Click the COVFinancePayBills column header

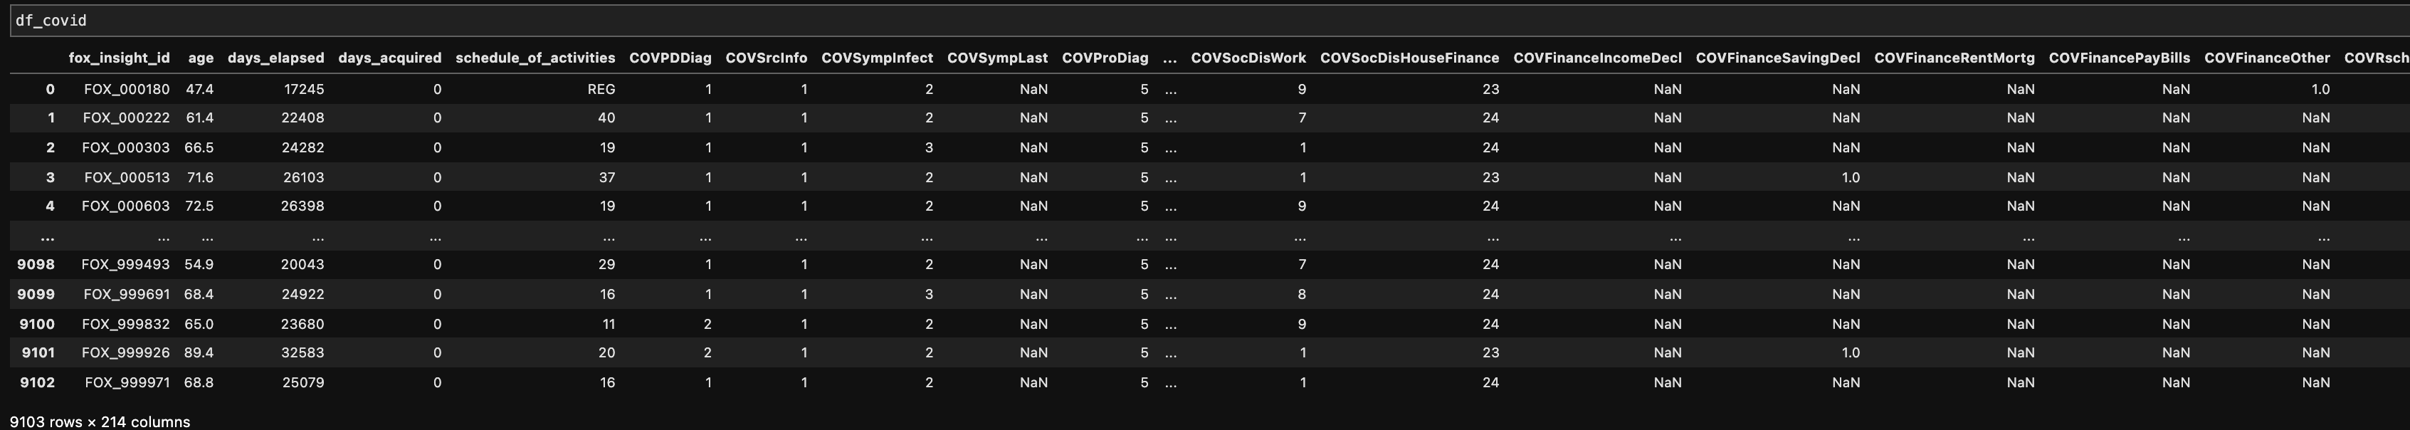click(x=2119, y=58)
